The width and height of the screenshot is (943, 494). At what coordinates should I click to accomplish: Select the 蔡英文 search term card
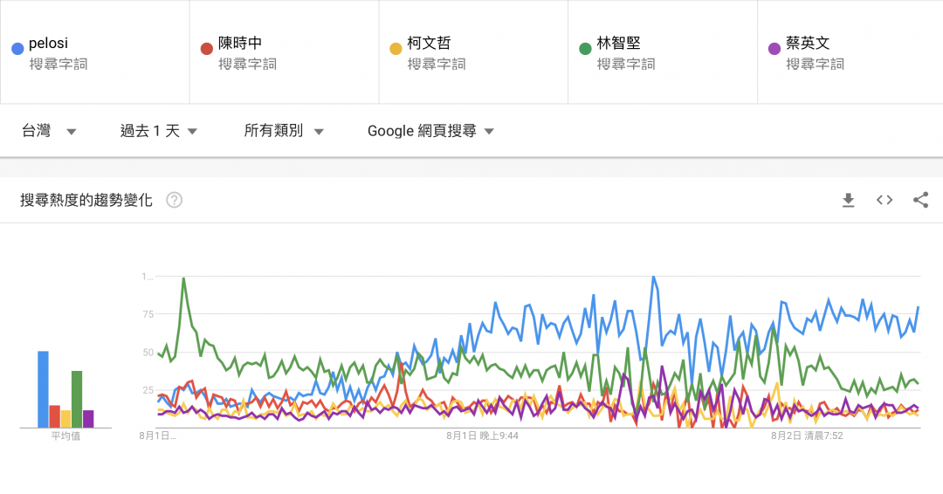point(850,52)
